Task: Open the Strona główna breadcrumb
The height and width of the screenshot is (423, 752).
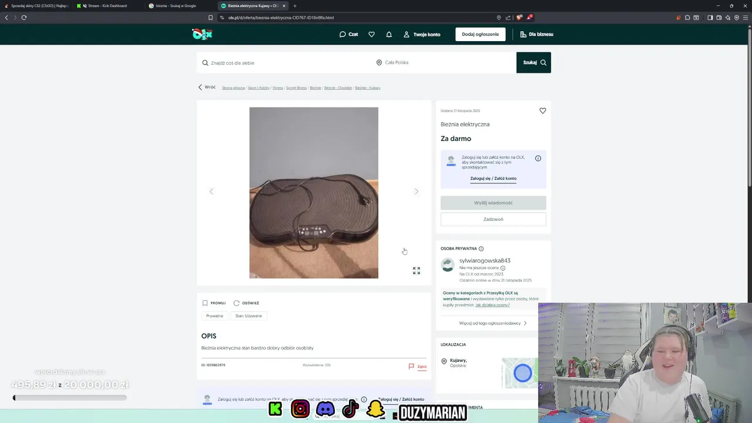Action: pos(233,88)
